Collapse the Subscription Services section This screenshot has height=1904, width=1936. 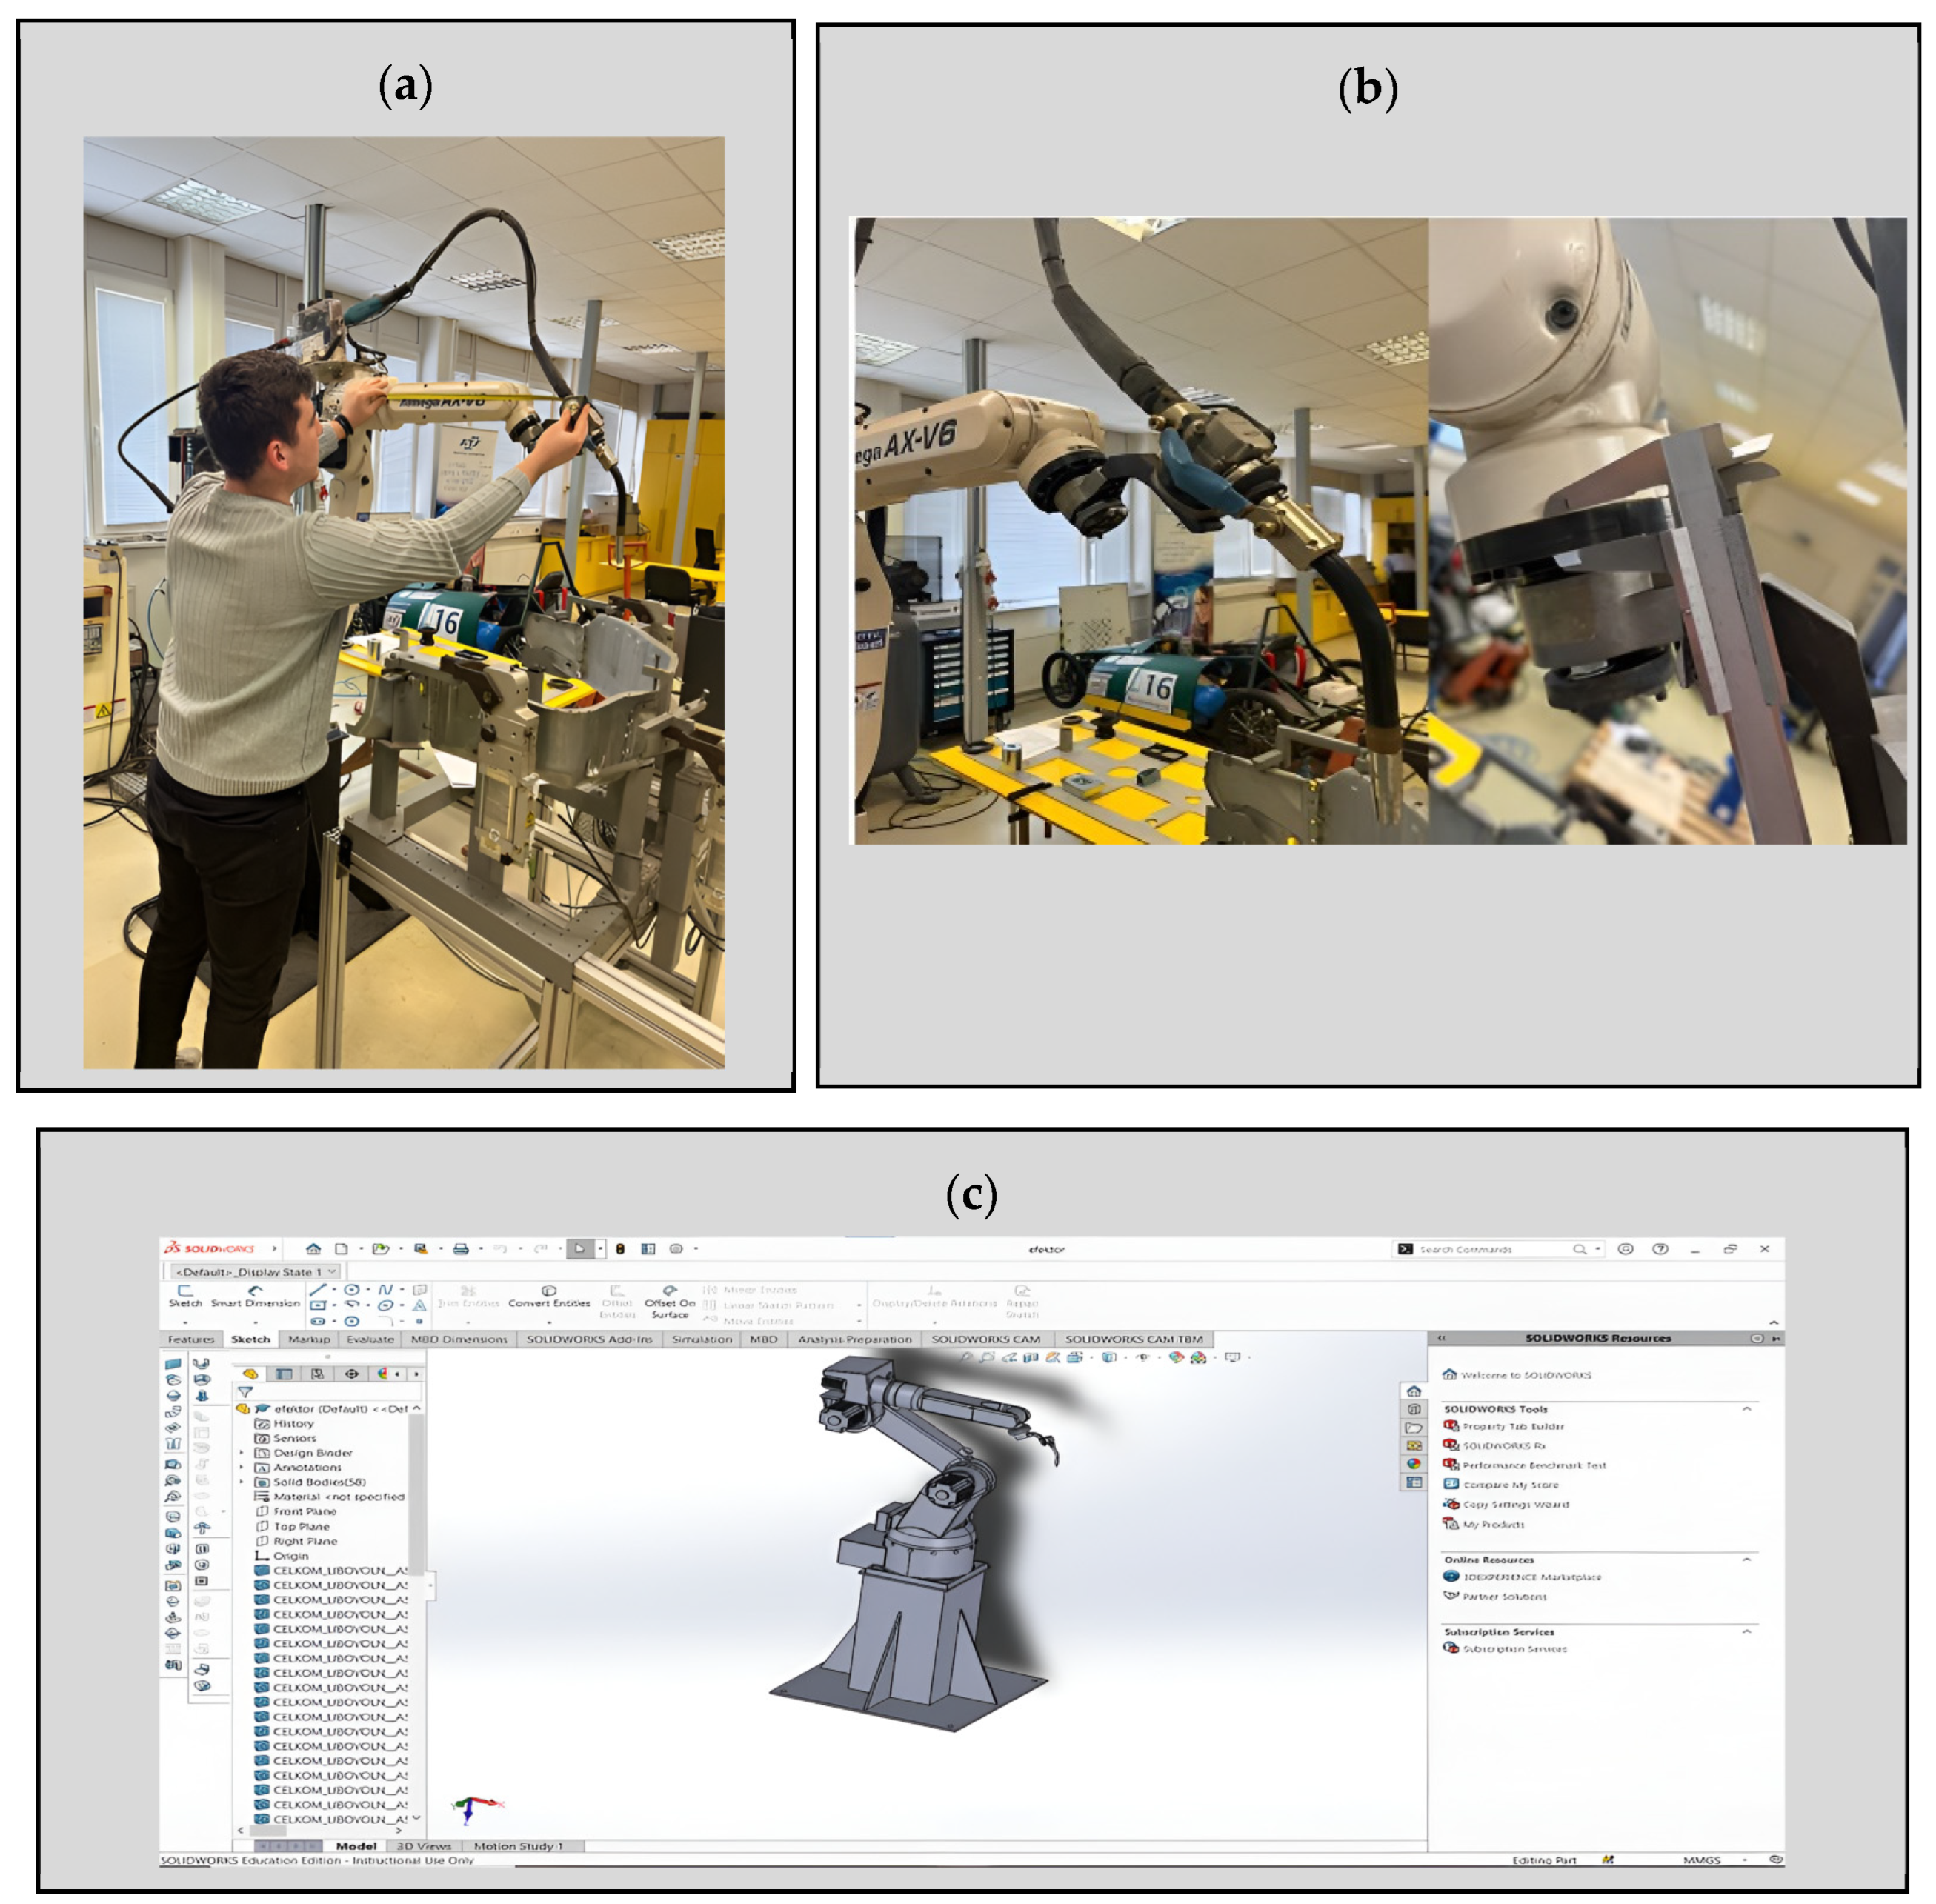tap(1747, 1631)
